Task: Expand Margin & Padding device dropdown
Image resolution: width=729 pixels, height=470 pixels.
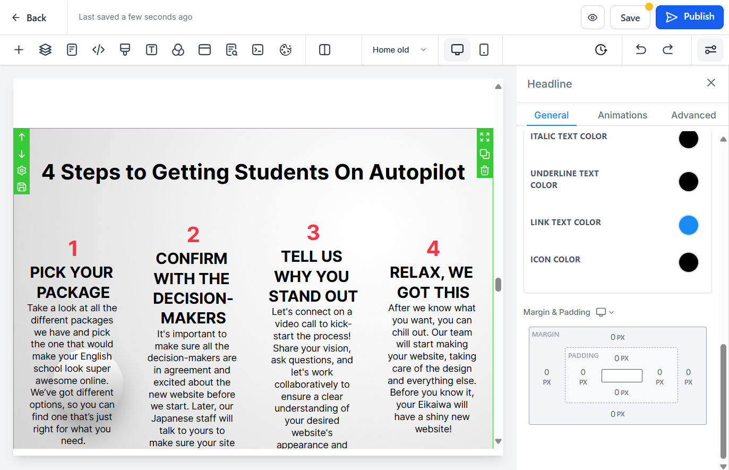Action: pos(605,312)
